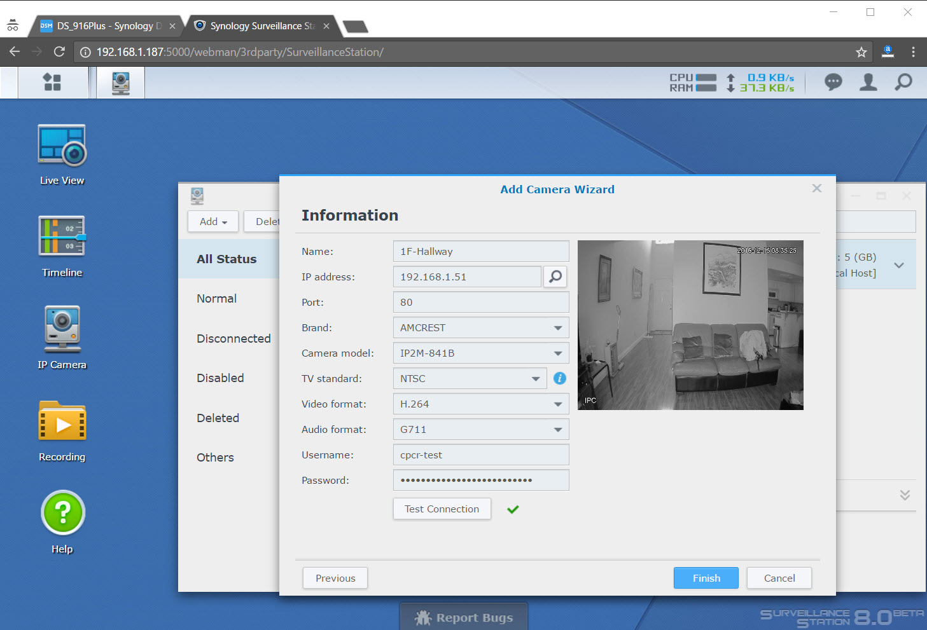Viewport: 927px width, 630px height.
Task: Open the notifications chat bubble icon
Action: pyautogui.click(x=833, y=82)
